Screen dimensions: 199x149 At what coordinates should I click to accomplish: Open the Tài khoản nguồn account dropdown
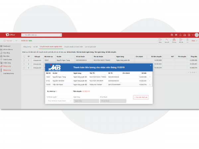click(59, 101)
